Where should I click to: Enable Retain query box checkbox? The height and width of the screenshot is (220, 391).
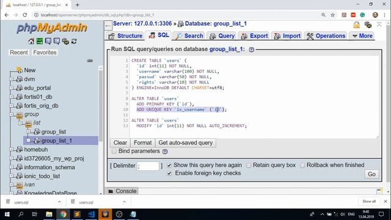(x=249, y=166)
